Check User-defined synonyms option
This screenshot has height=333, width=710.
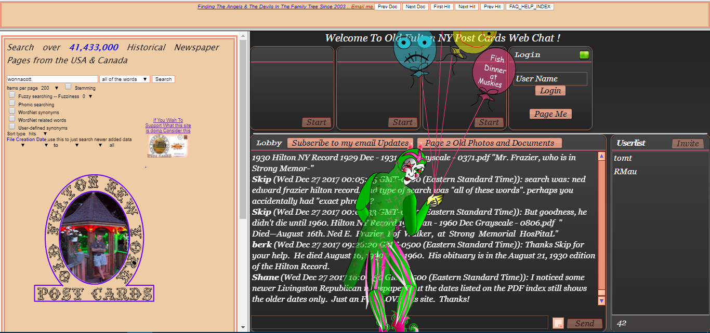12,127
